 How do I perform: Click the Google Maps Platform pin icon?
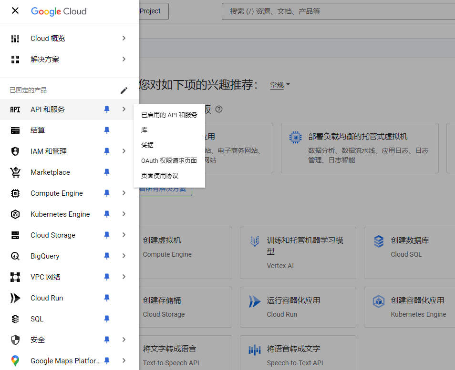[x=15, y=361]
